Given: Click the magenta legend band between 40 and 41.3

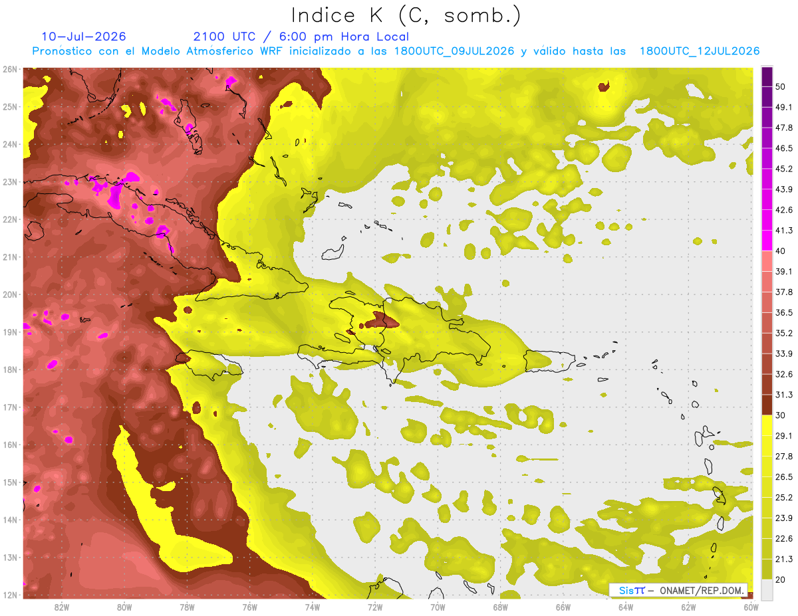Looking at the screenshot, I should (x=767, y=241).
